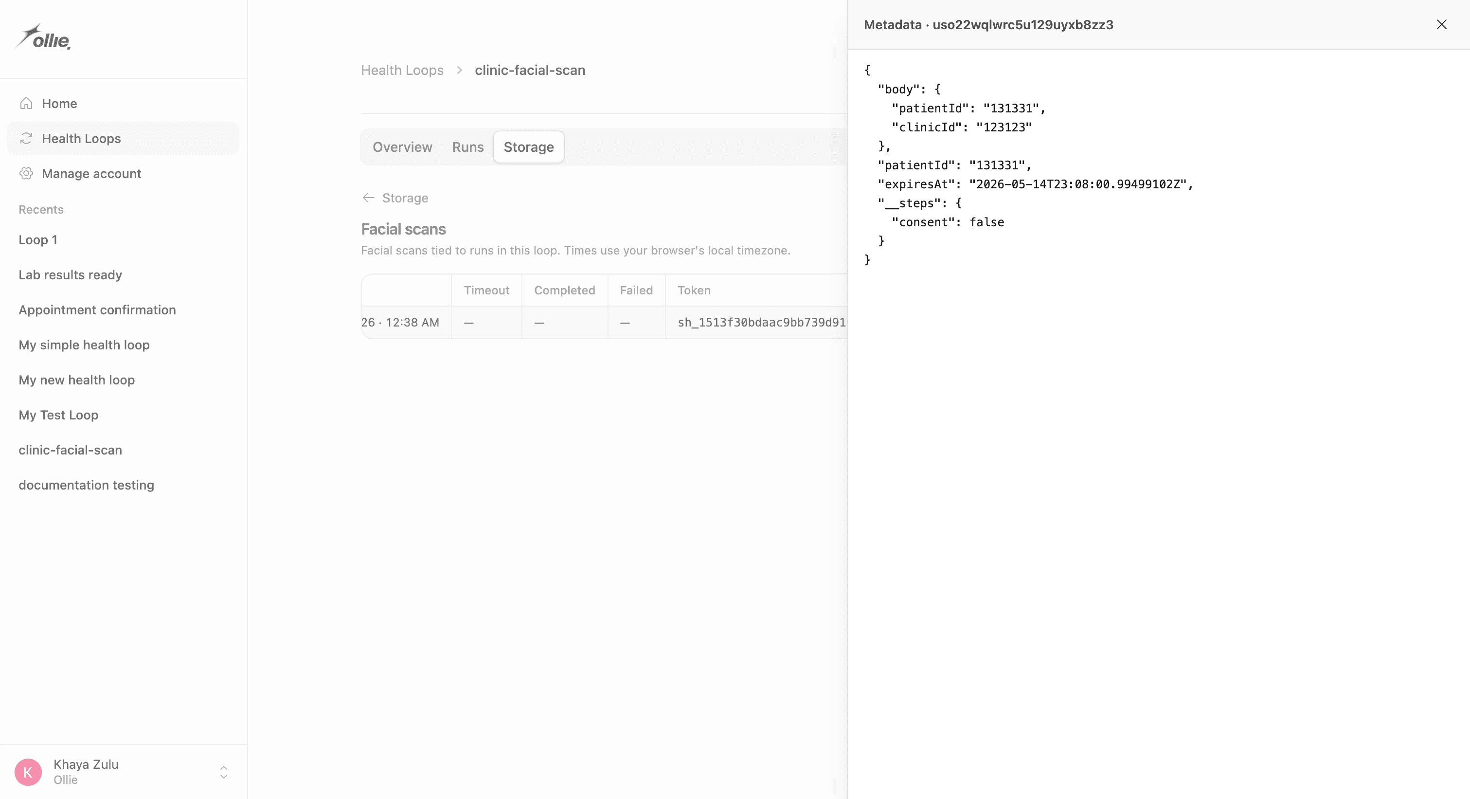The height and width of the screenshot is (799, 1470).
Task: Click the back arrow beside Storage
Action: click(x=369, y=198)
